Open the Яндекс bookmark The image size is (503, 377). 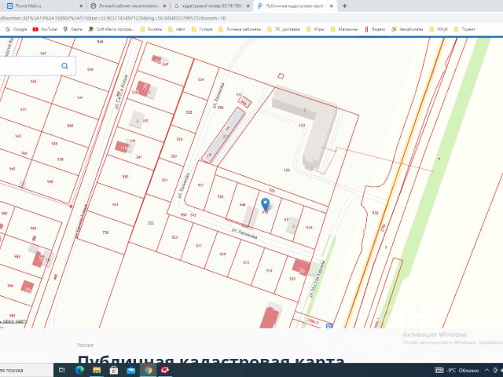(374, 29)
